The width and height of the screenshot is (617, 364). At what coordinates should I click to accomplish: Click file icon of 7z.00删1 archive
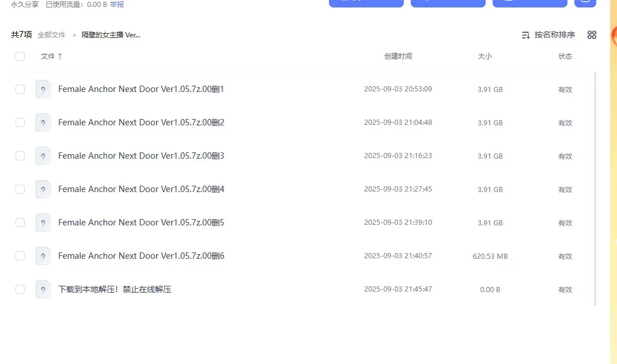point(43,89)
